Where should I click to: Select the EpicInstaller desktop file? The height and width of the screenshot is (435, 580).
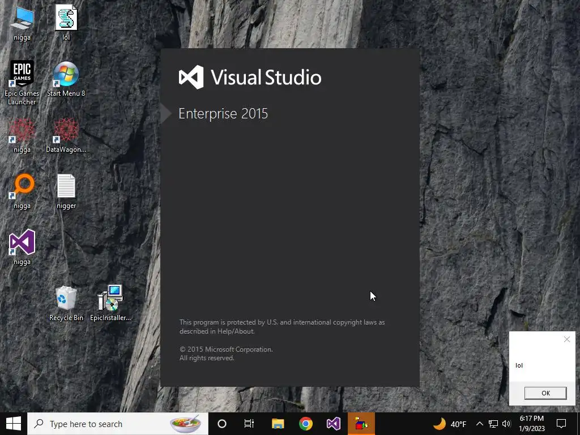pyautogui.click(x=110, y=303)
